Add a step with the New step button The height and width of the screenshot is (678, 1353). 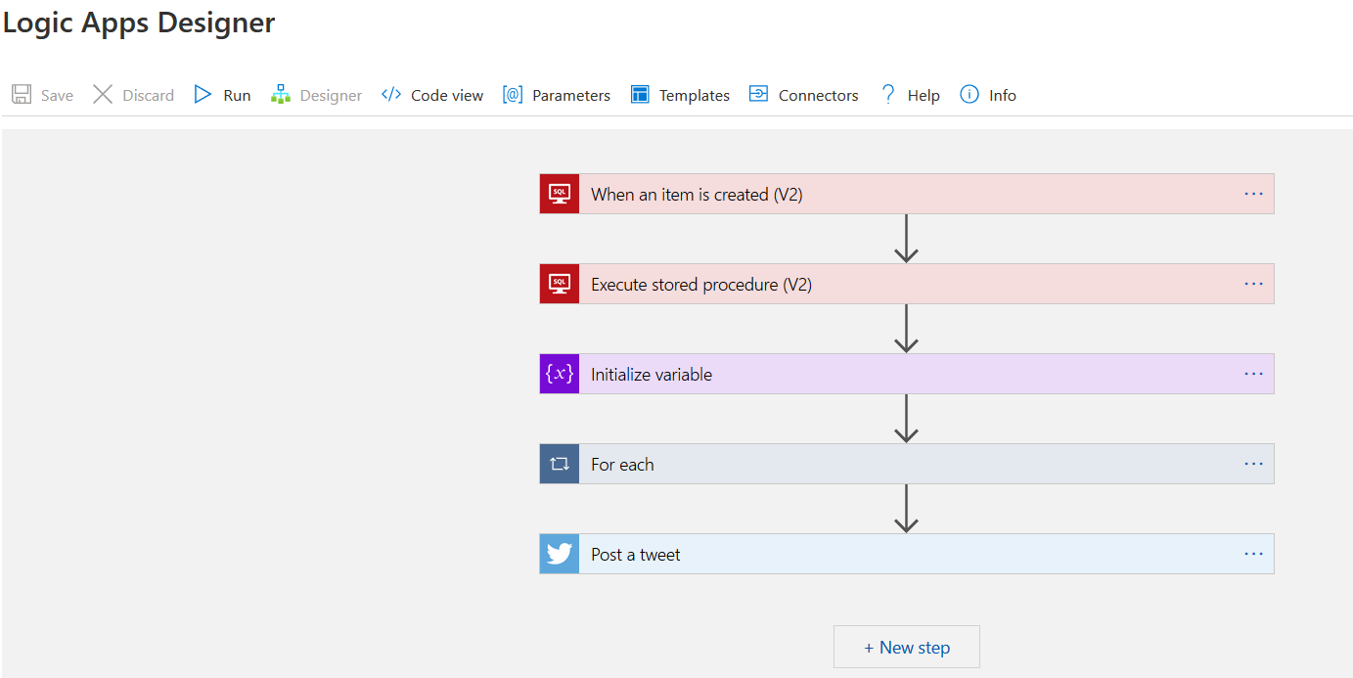pos(907,647)
